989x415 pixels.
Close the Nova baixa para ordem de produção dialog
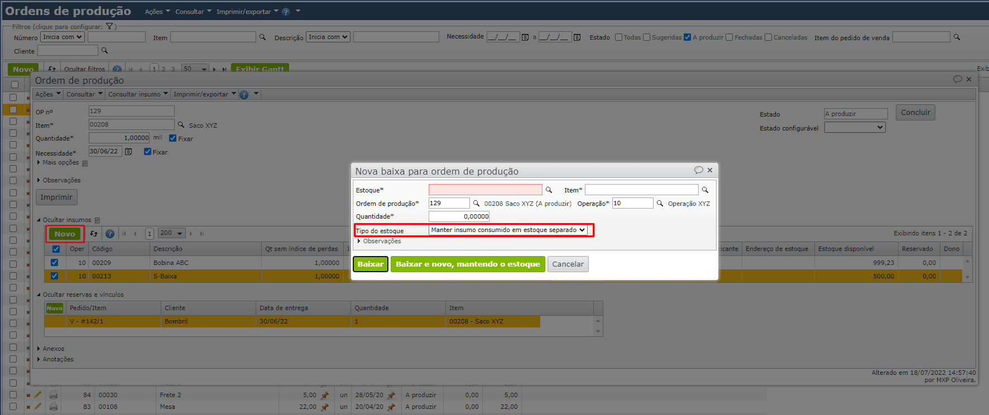point(710,170)
